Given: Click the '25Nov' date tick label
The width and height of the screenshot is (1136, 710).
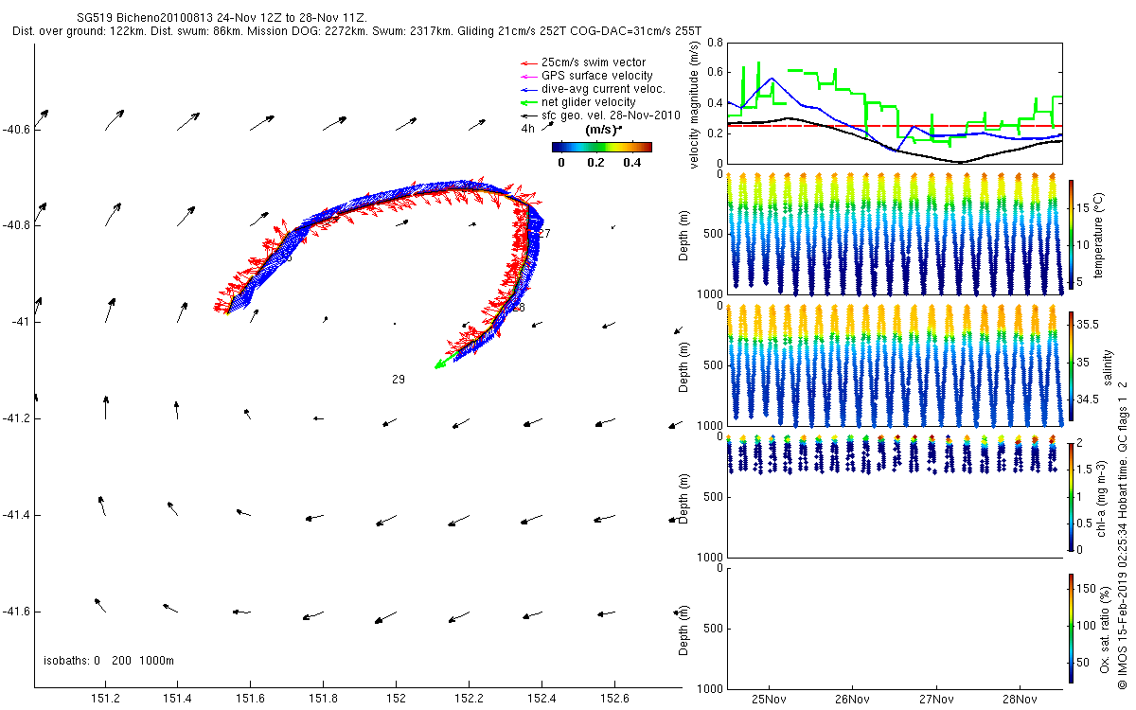Looking at the screenshot, I should point(769,700).
